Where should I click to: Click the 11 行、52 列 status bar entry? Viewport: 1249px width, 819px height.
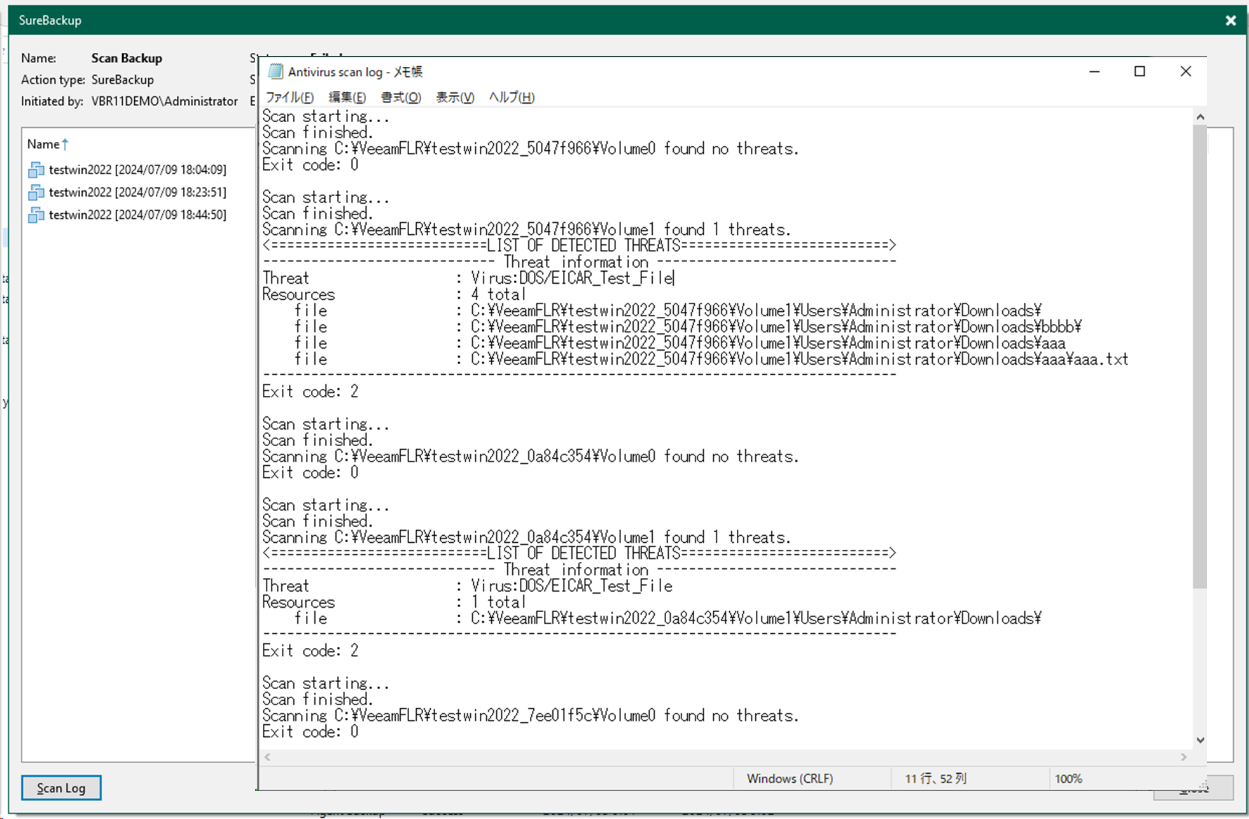click(935, 779)
